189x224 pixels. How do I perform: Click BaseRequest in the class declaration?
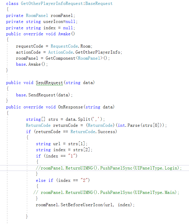point(99,3)
